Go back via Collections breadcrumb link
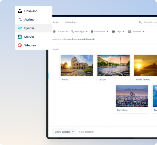 pos(57,39)
